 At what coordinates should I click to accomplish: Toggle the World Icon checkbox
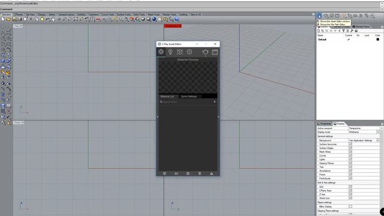pos(350,198)
